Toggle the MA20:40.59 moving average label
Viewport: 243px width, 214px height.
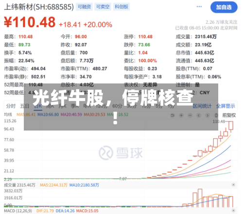(x=71, y=115)
